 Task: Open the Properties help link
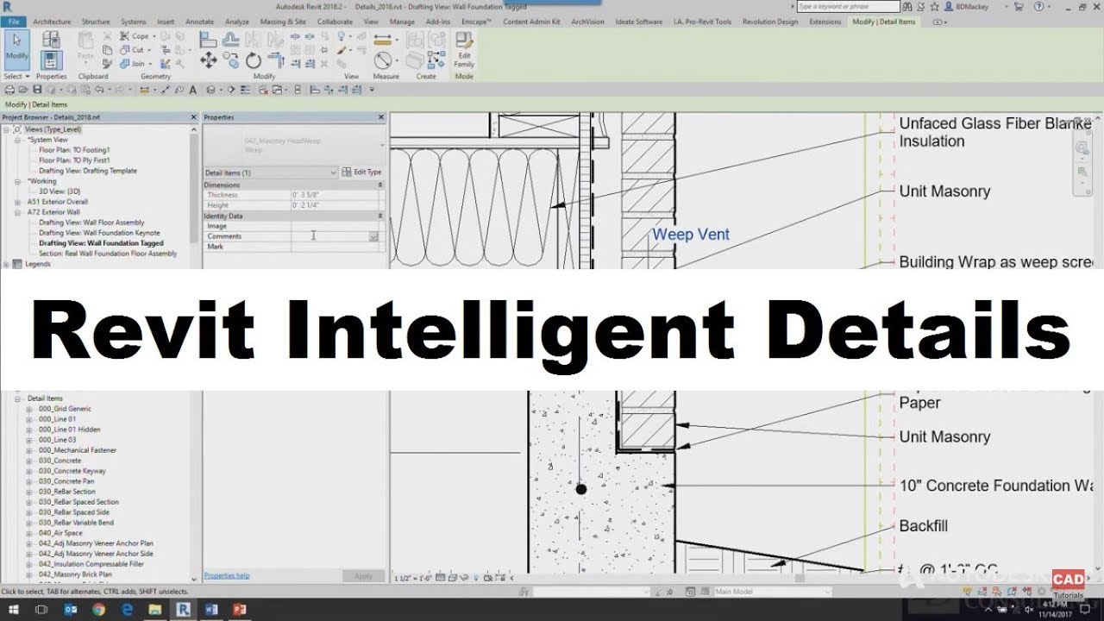(227, 575)
